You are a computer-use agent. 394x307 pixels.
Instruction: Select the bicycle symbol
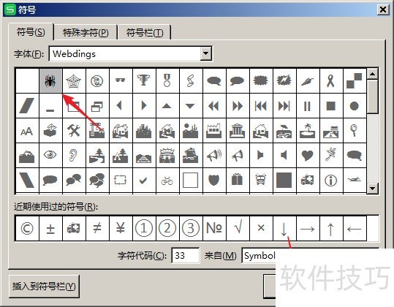pos(167,181)
